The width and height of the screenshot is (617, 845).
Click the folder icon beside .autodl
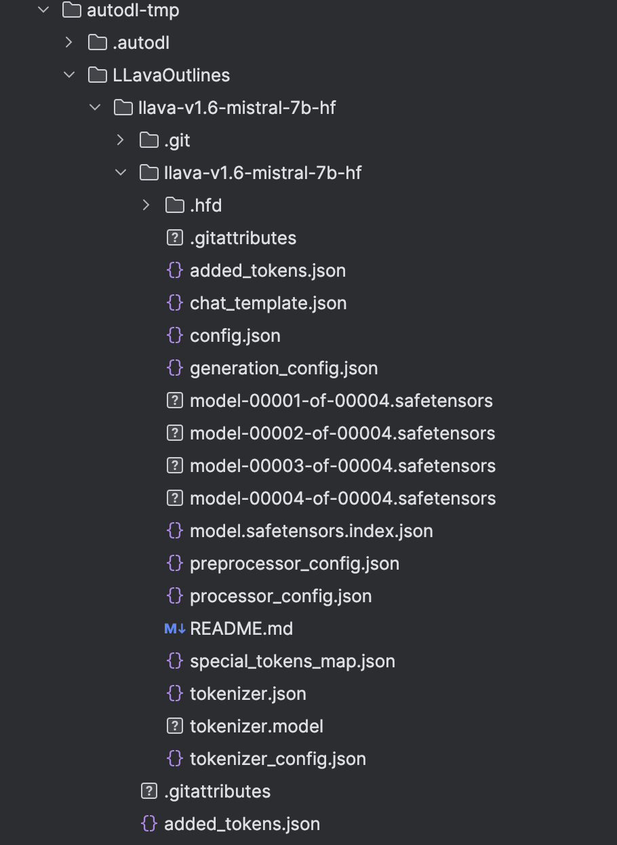pyautogui.click(x=98, y=43)
